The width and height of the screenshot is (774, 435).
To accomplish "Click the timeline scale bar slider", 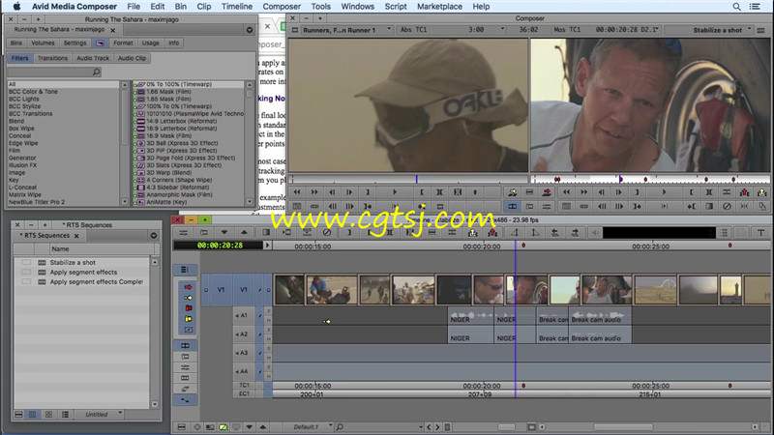I will click(x=506, y=427).
